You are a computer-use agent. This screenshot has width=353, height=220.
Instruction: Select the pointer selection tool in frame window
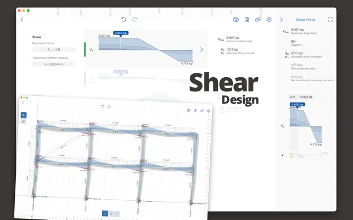click(24, 115)
